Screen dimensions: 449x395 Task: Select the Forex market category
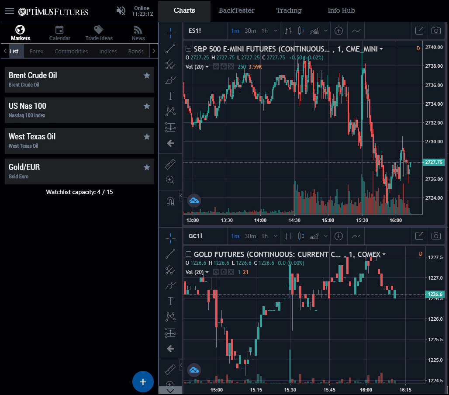37,51
